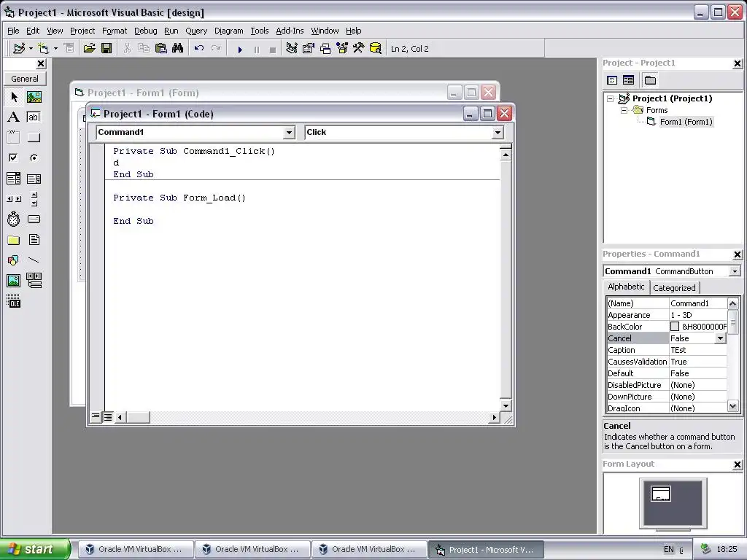Select the DirListBox folder tool
The width and height of the screenshot is (747, 560).
coord(14,239)
